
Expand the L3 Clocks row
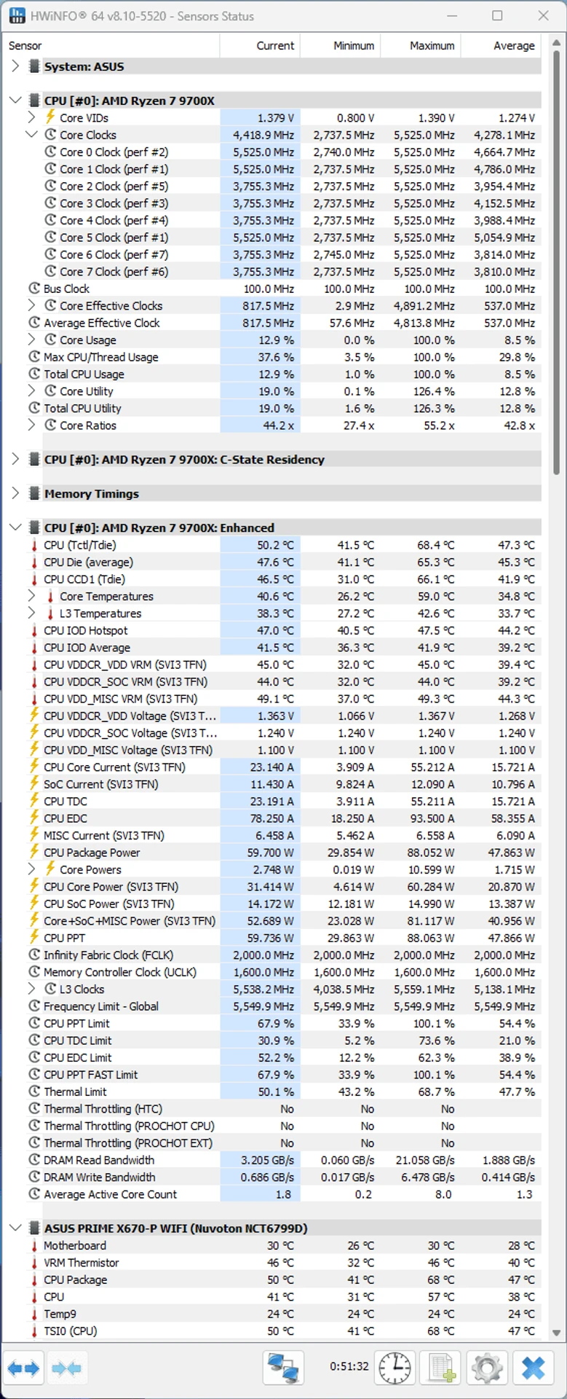point(31,989)
